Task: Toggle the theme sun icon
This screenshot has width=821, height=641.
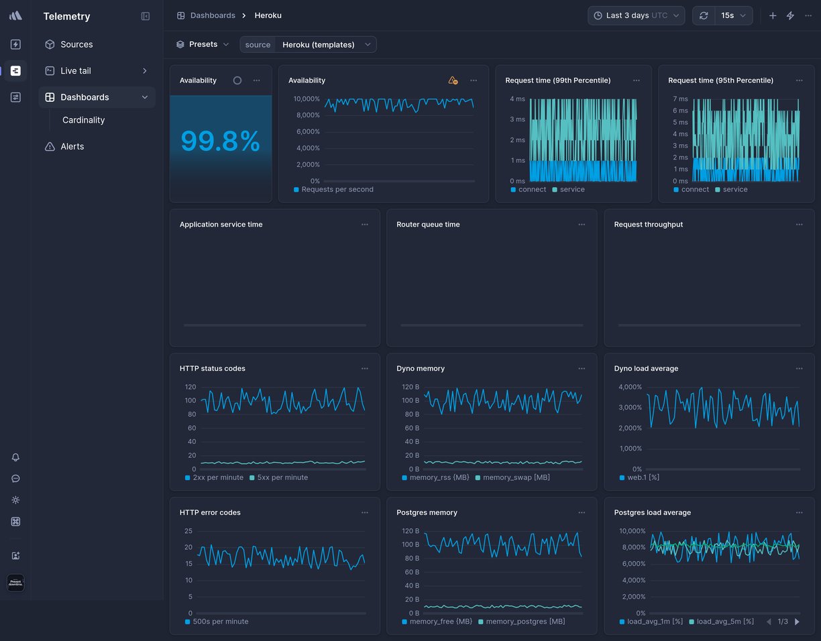Action: click(15, 500)
